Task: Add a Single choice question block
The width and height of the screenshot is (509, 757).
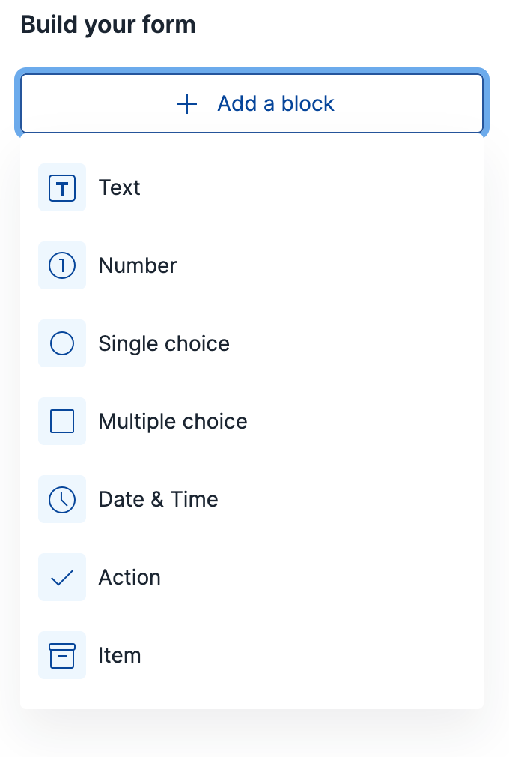Action: coord(163,343)
